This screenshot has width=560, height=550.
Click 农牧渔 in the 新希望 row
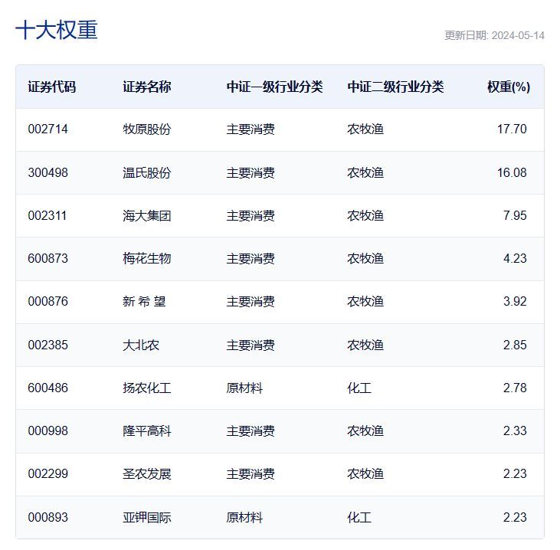coord(365,301)
